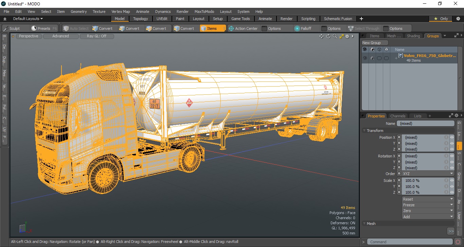Collapse the Transform section
Image resolution: width=464 pixels, height=247 pixels.
point(364,131)
